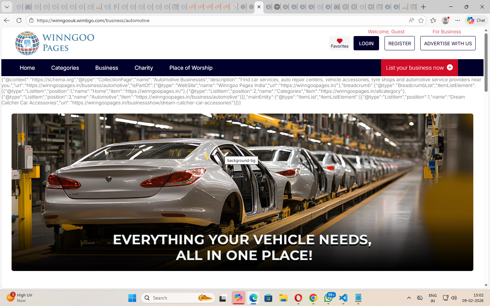Click the LOGIN button
Image resolution: width=490 pixels, height=306 pixels.
pyautogui.click(x=366, y=44)
